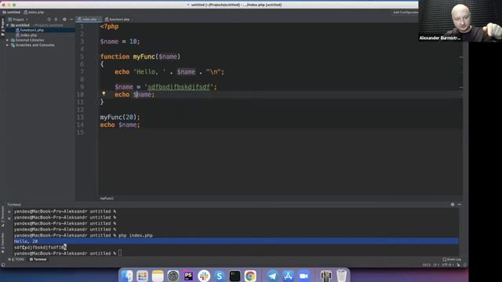The height and width of the screenshot is (282, 502).
Task: Click the 'php index.php' command in terminal
Action: click(x=136, y=235)
